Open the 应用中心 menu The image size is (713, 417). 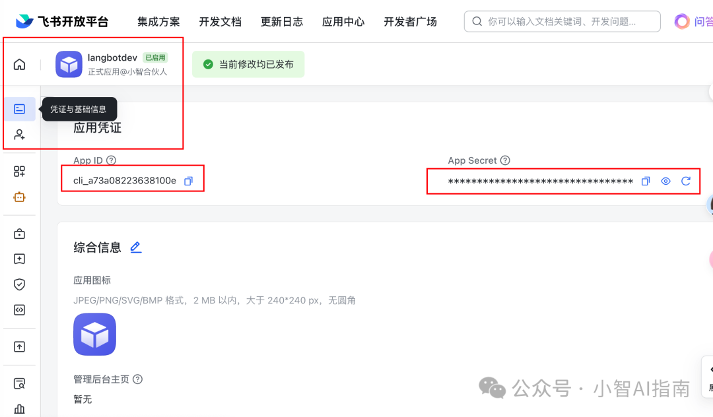(343, 22)
